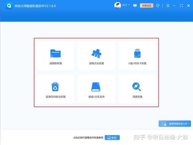Screen dimensions: 193x145
Task: Open 崩溃电脑恢复文件 crashed PC recovery
Action: coord(175,124)
